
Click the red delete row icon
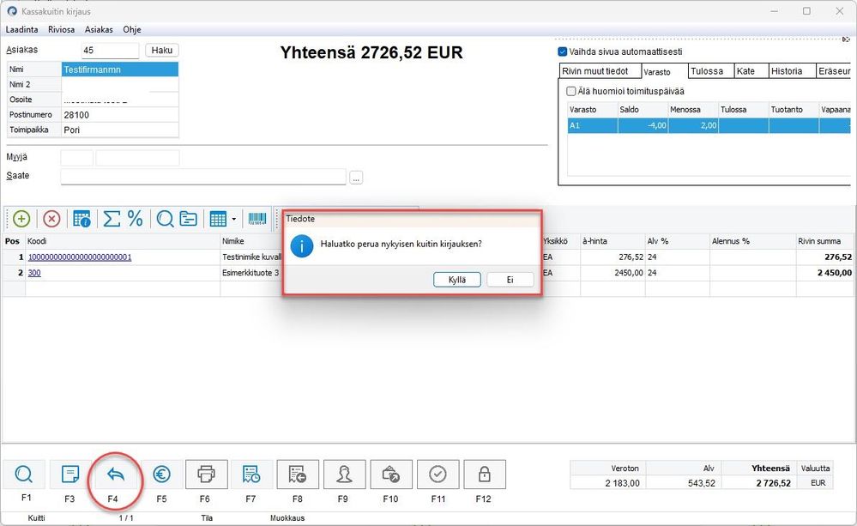51,220
